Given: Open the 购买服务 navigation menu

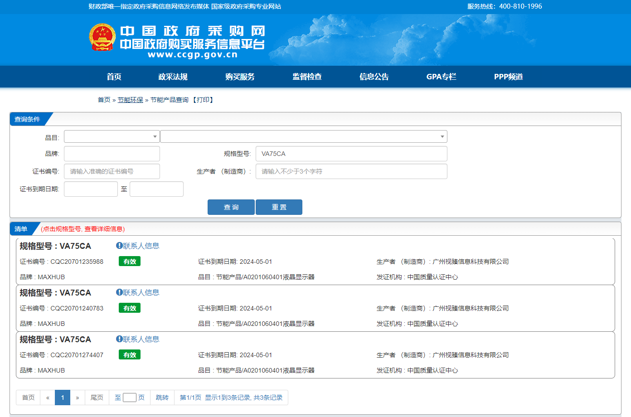Looking at the screenshot, I should 240,77.
